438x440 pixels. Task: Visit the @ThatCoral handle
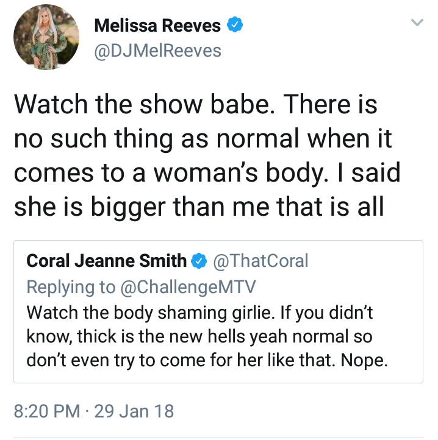coord(260,261)
